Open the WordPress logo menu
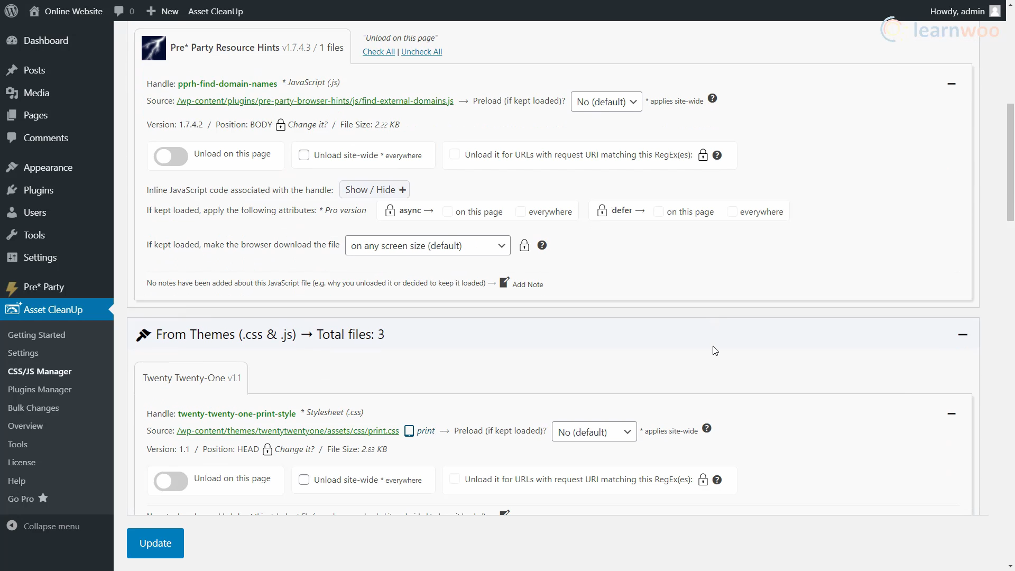1015x571 pixels. 12,11
